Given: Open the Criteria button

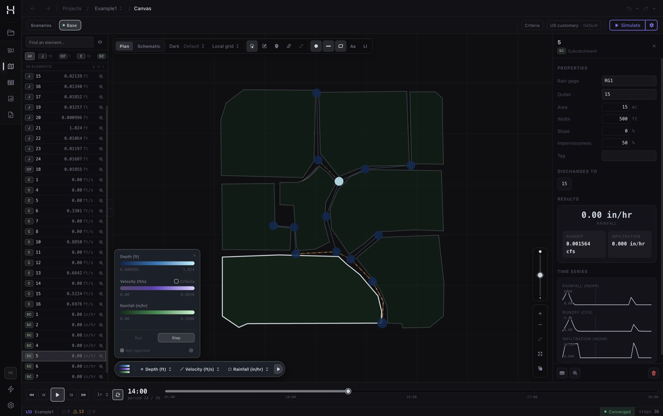Looking at the screenshot, I should (532, 25).
